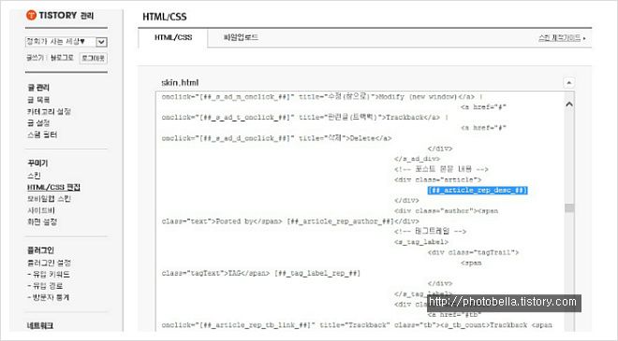The image size is (618, 341).
Task: Open 유입 키워드 statistics link
Action: [49, 274]
